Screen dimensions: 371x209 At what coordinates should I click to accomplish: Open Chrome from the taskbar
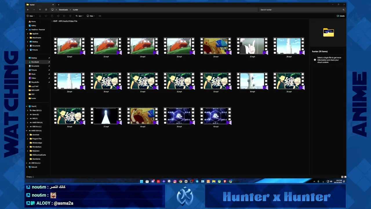180,181
